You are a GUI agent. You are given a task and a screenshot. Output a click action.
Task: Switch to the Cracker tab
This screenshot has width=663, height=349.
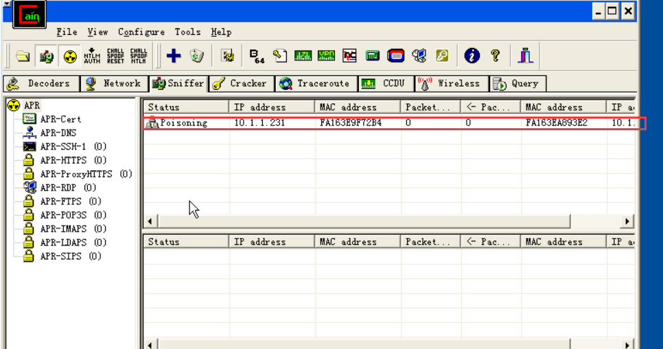[x=242, y=84]
